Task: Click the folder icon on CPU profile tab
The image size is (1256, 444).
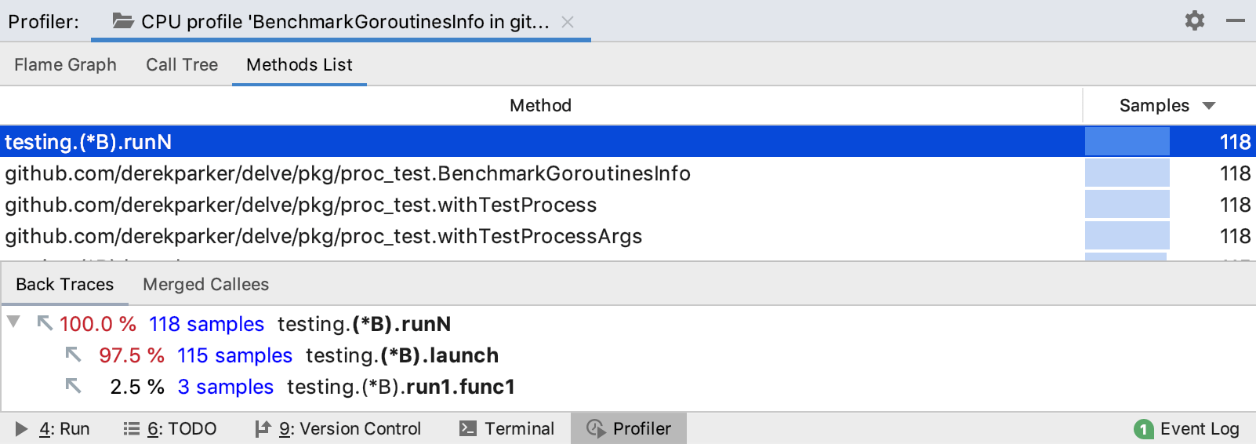Action: point(123,21)
